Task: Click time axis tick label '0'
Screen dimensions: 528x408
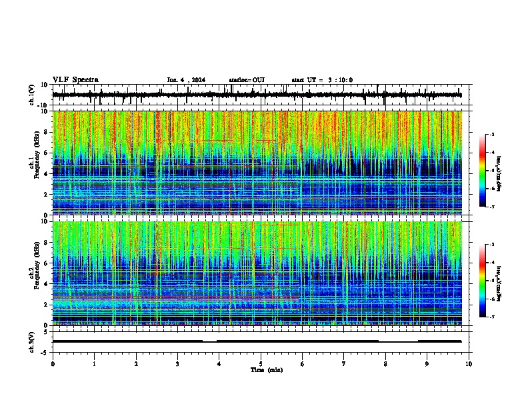Action: [53, 364]
